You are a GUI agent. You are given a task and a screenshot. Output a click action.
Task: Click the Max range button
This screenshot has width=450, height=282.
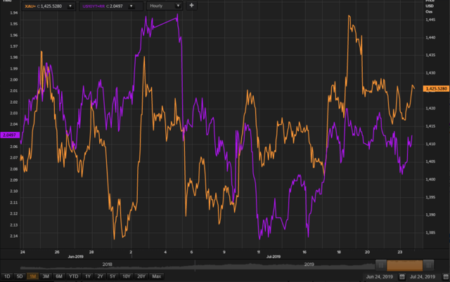pyautogui.click(x=156, y=276)
